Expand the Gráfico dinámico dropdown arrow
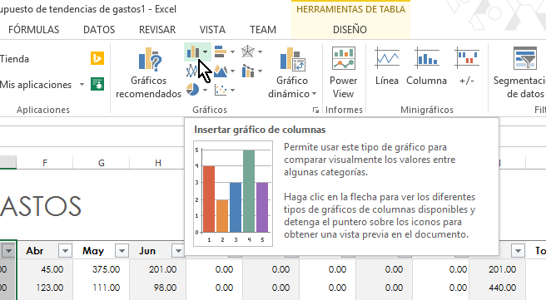This screenshot has width=546, height=300. point(314,94)
